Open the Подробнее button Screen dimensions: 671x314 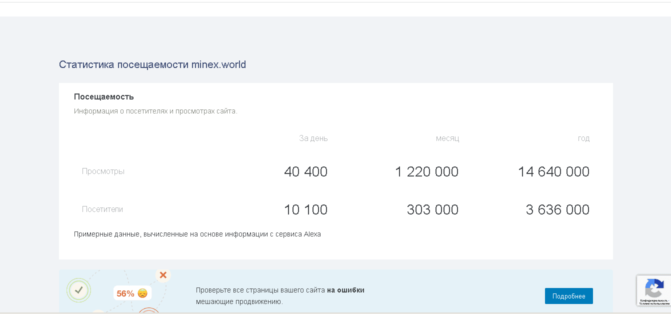coord(569,296)
